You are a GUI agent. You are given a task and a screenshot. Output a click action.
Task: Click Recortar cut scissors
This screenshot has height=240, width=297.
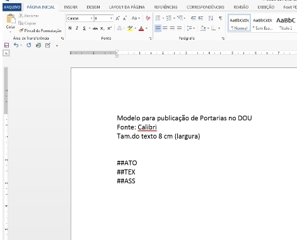click(x=29, y=16)
